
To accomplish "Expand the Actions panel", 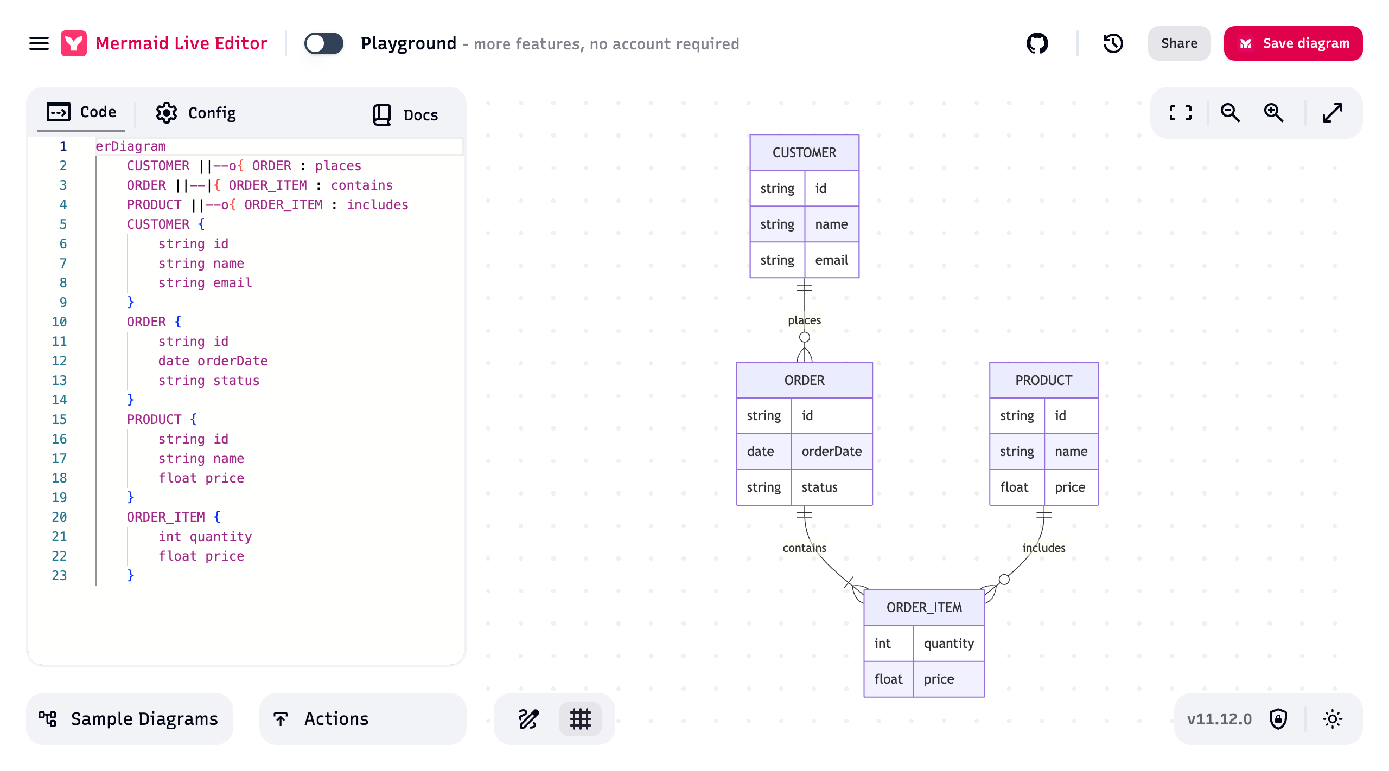I will pyautogui.click(x=362, y=719).
